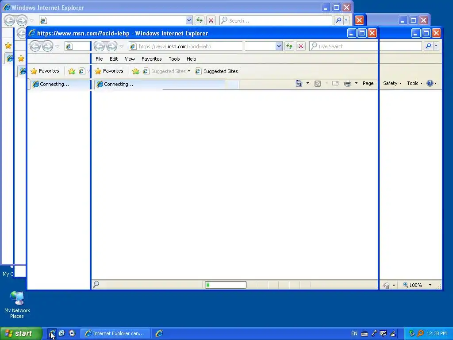Click the status bar magnifier icon

click(96, 285)
